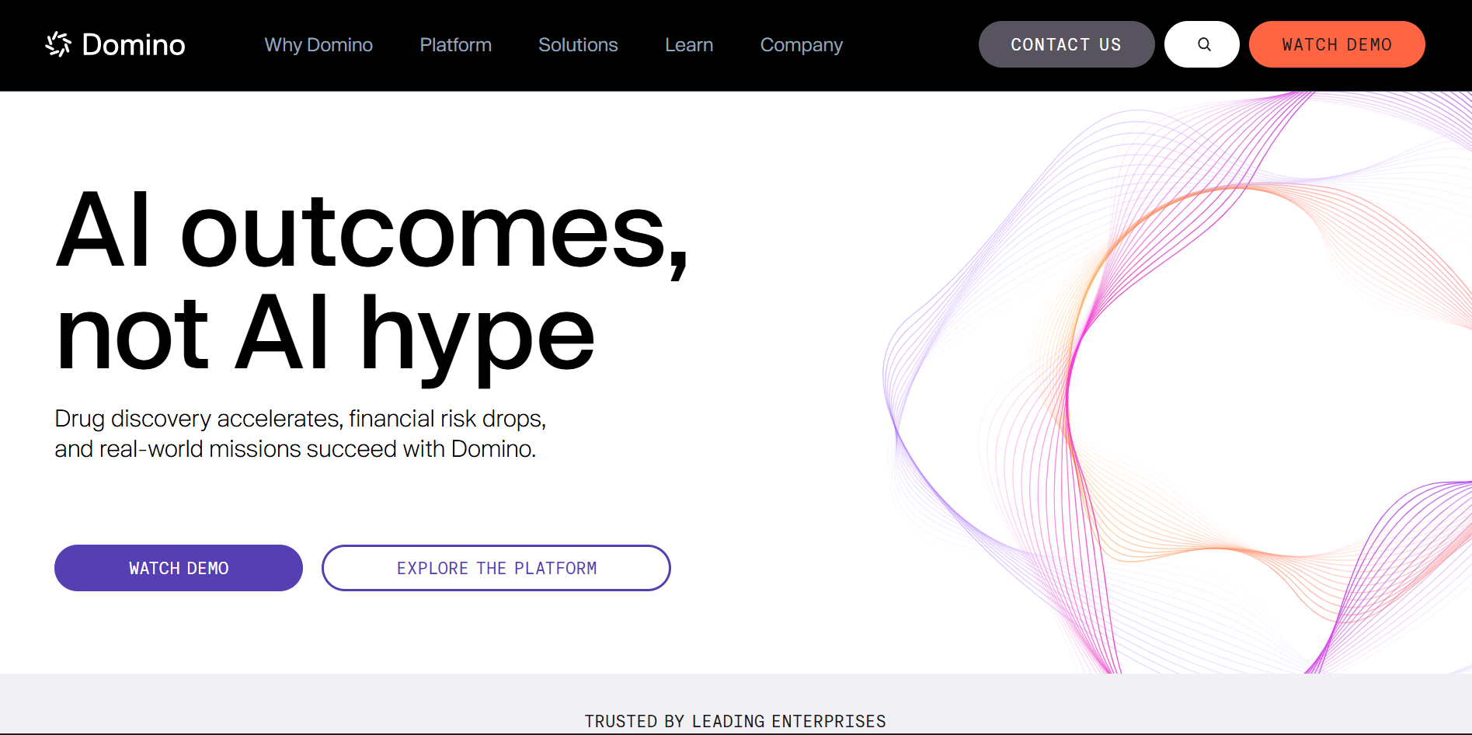
Task: Click the "not AI hype" headline line
Action: [325, 336]
